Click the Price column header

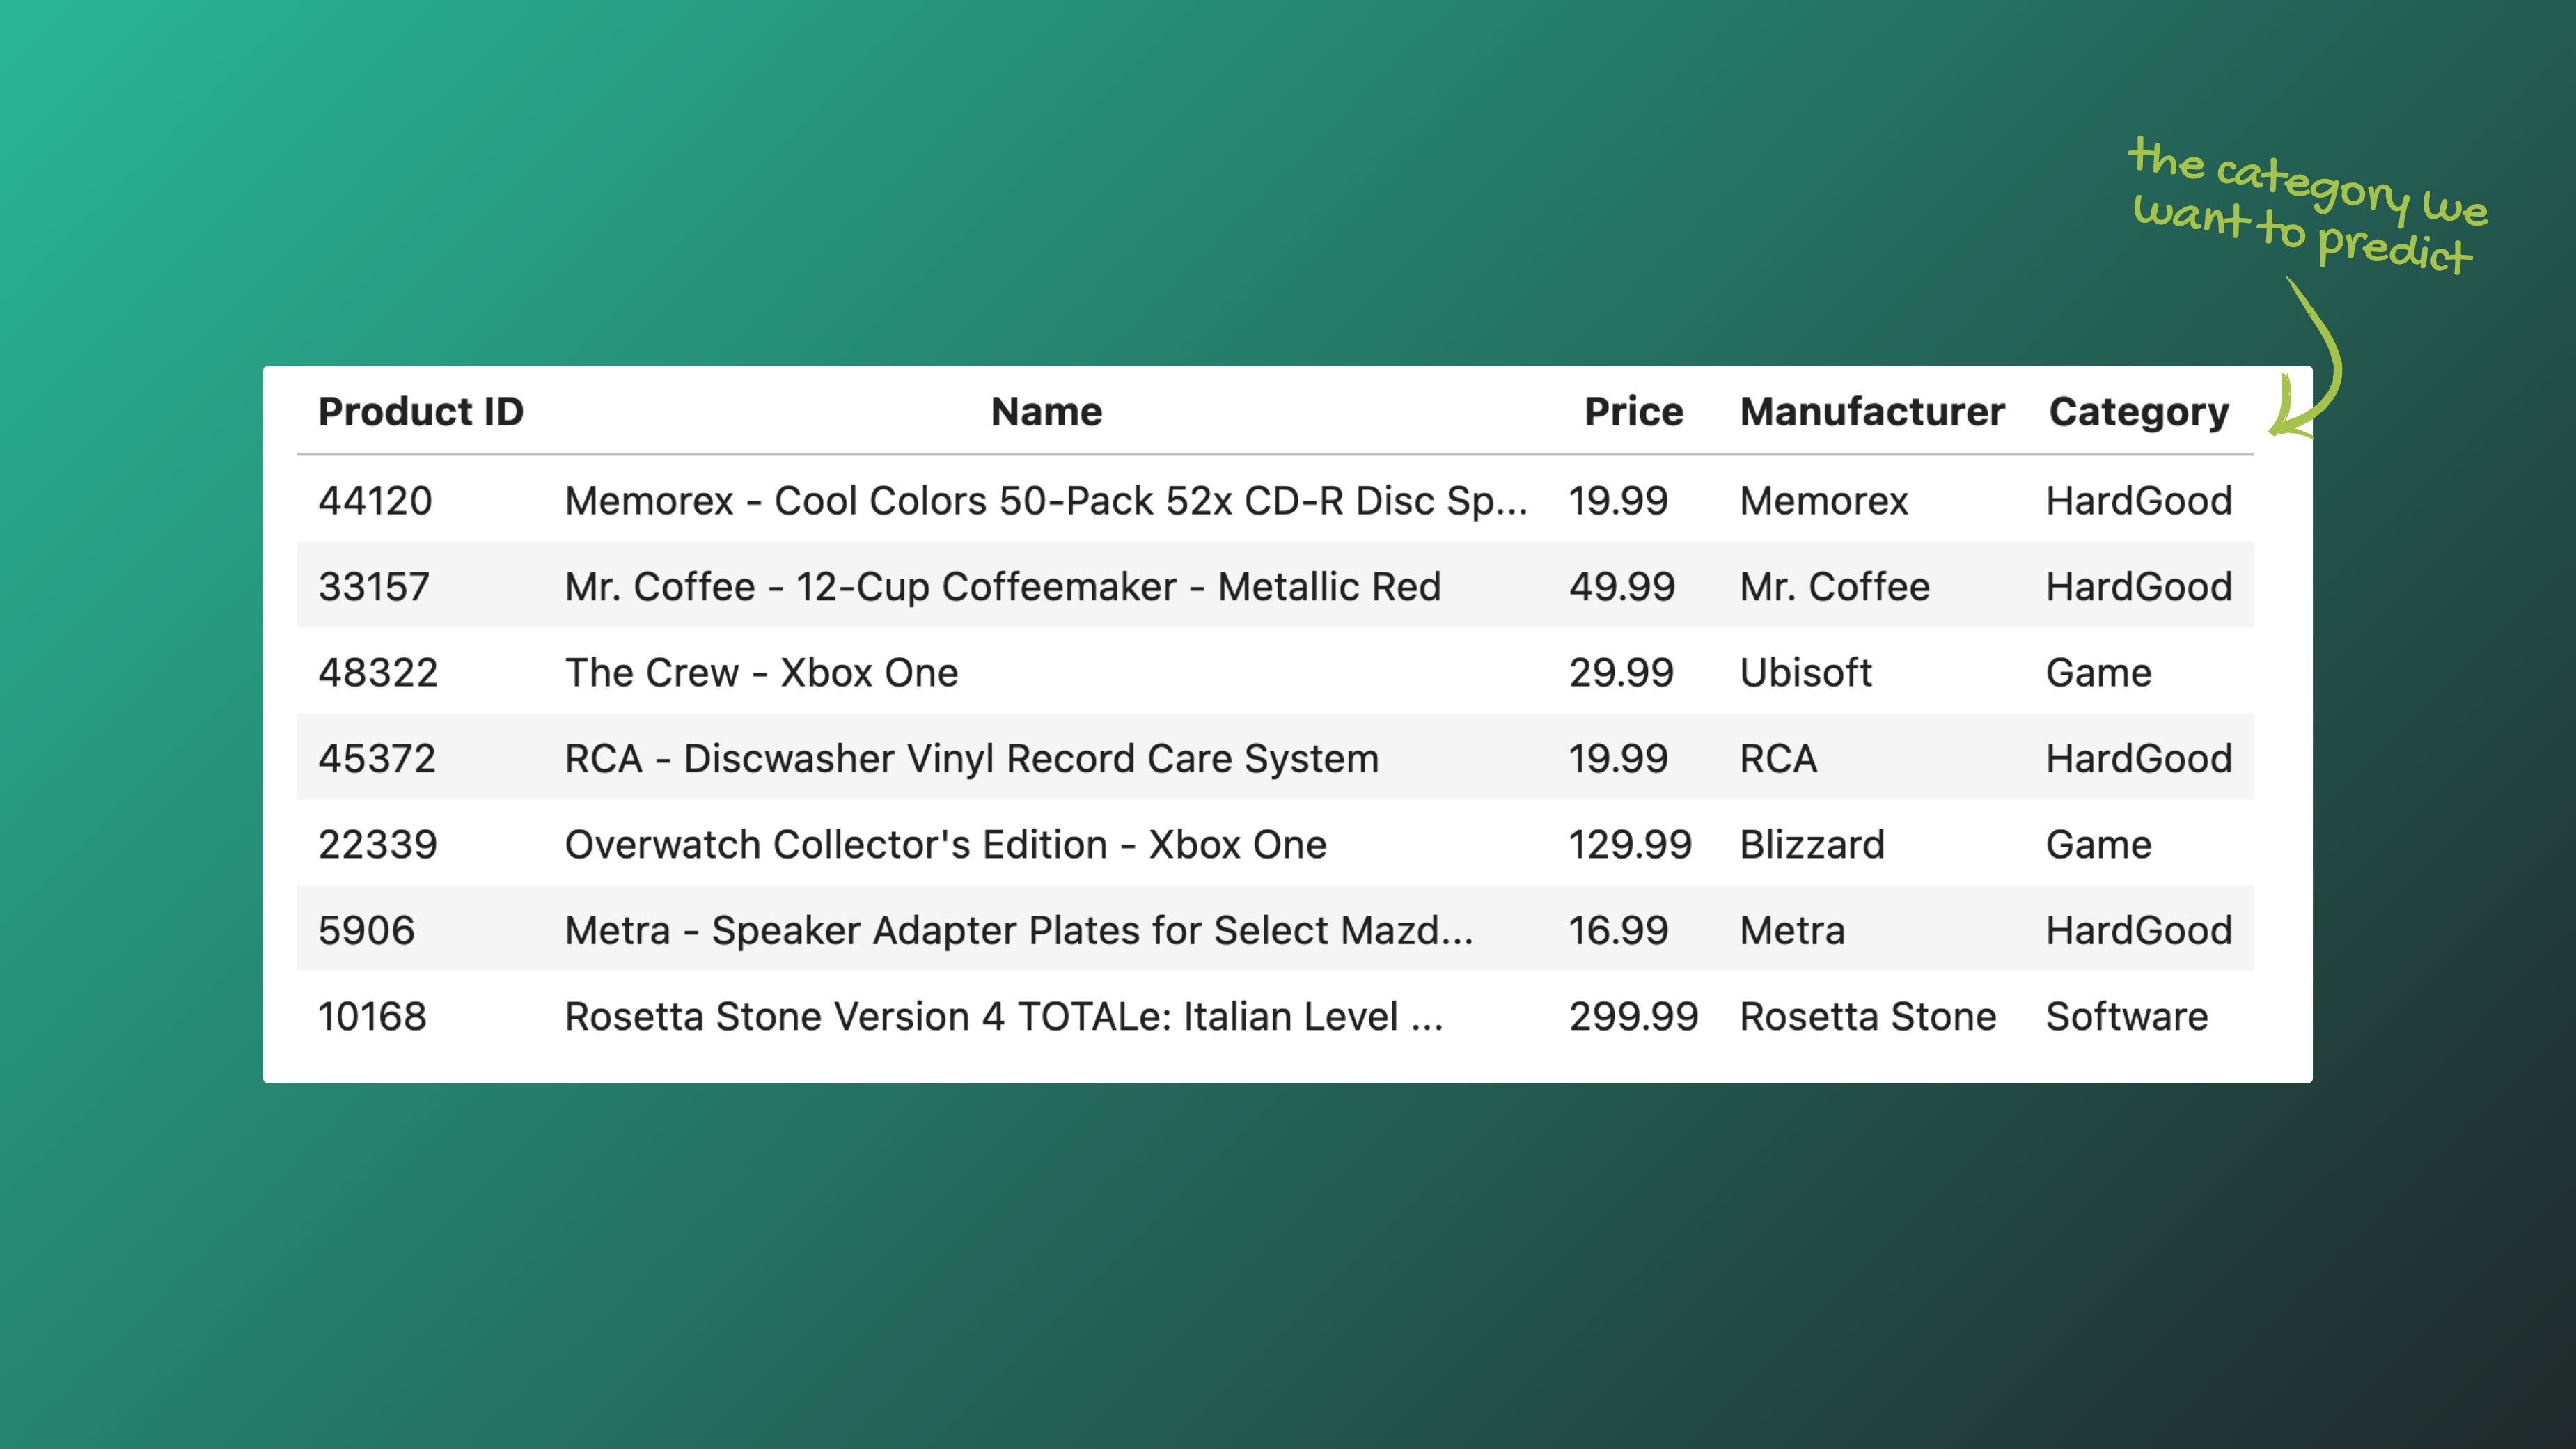[1633, 412]
